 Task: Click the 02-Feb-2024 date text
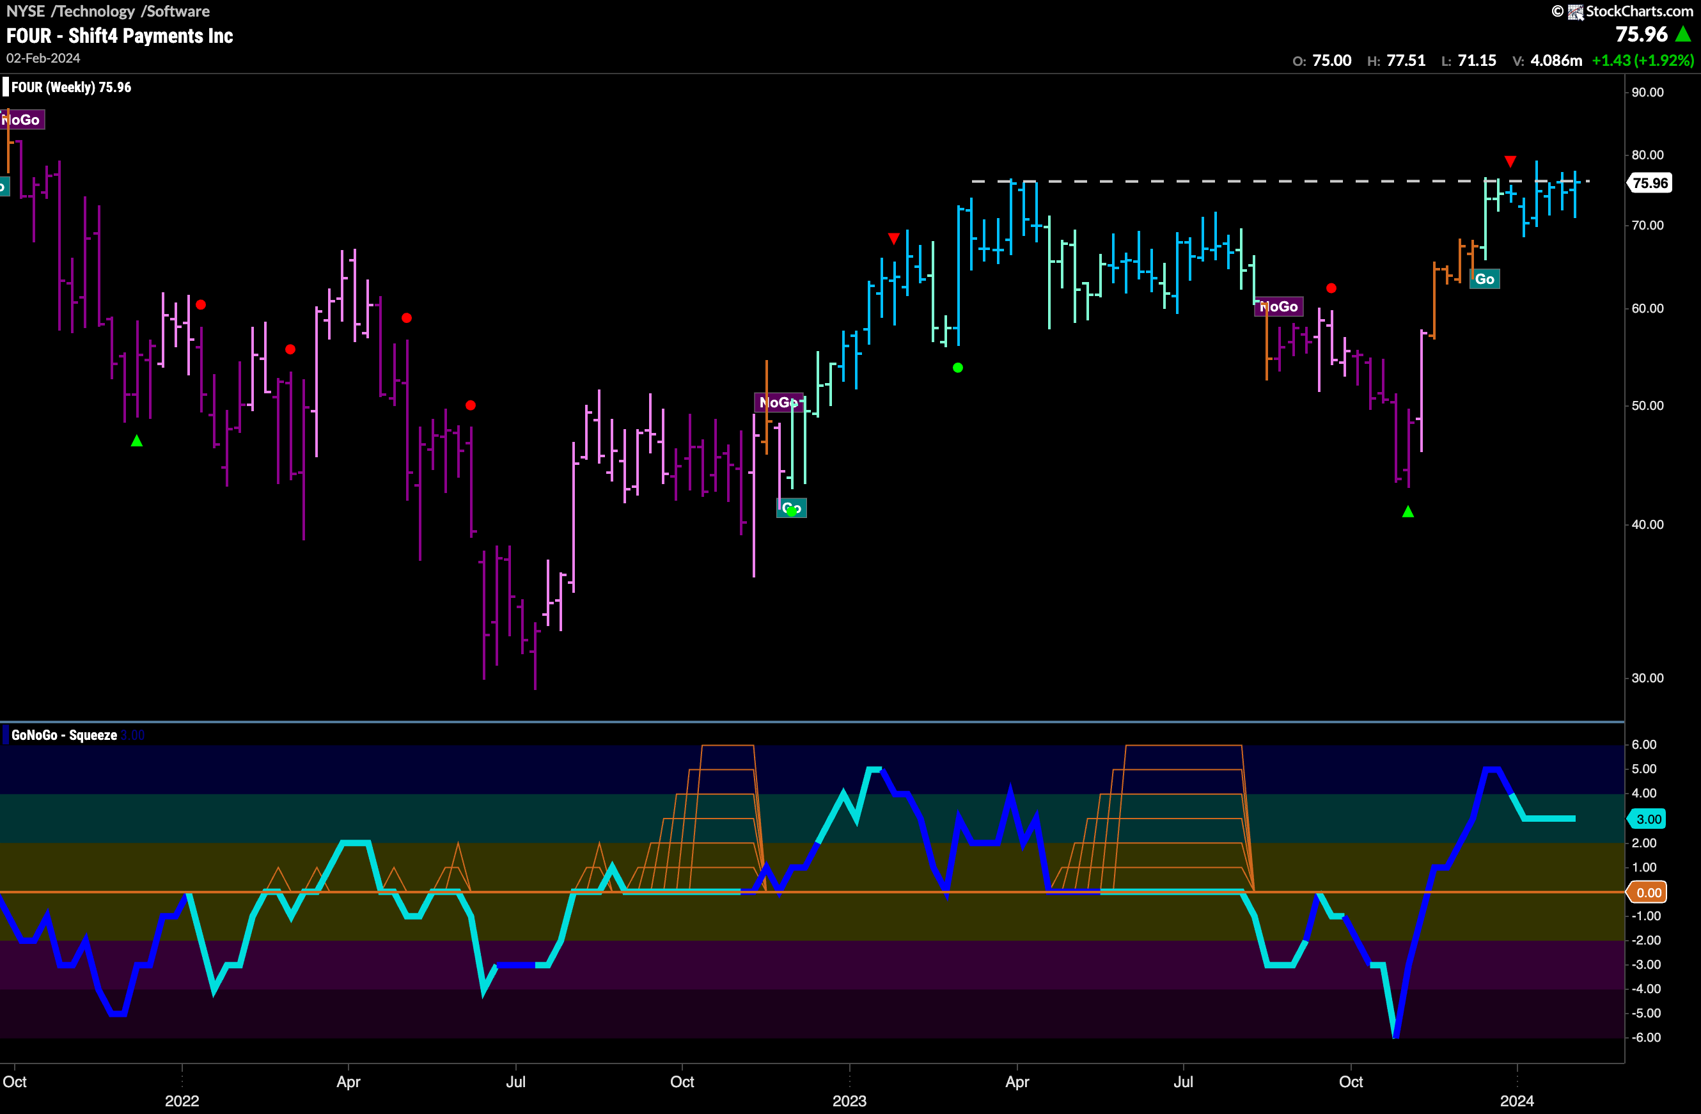(x=43, y=59)
